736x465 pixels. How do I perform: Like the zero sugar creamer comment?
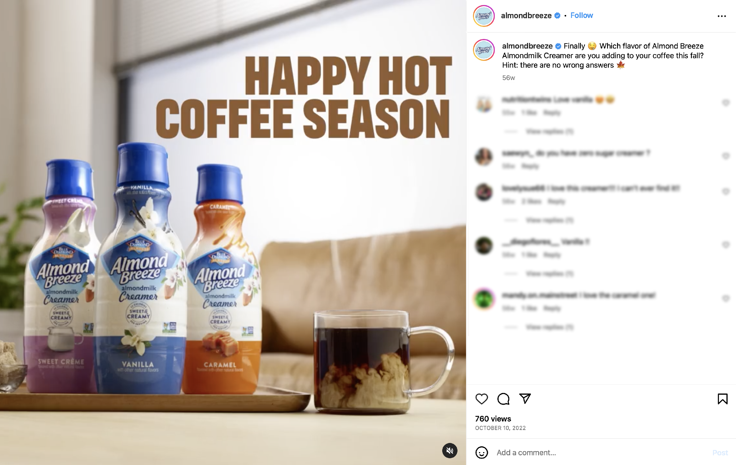[x=726, y=156]
